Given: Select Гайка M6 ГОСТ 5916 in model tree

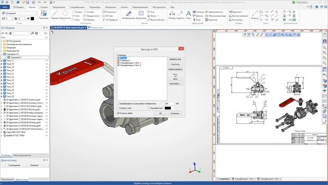Looking at the screenshot, I should [16, 133].
